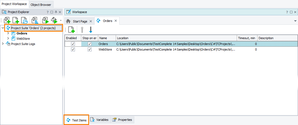Image resolution: width=298 pixels, height=125 pixels.
Task: Click New Project Suite toolbar icon
Action: click(x=7, y=20)
